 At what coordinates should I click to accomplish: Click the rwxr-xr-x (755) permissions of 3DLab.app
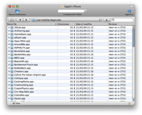(117, 28)
